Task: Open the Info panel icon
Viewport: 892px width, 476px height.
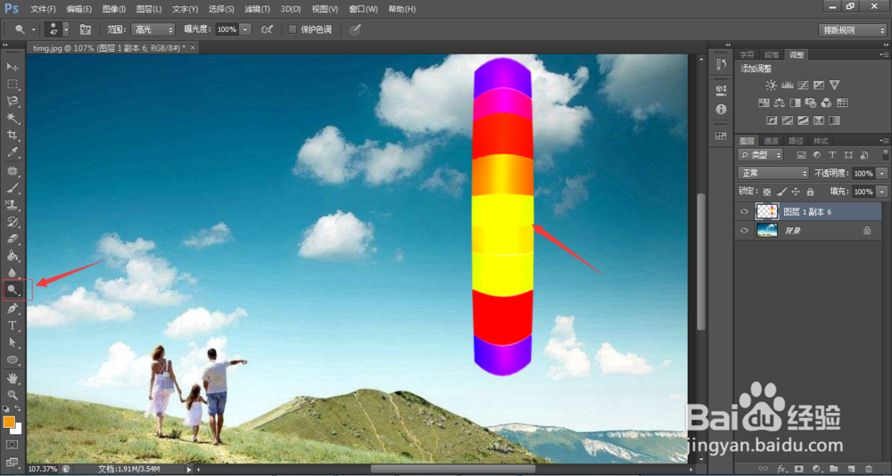Action: pyautogui.click(x=722, y=109)
